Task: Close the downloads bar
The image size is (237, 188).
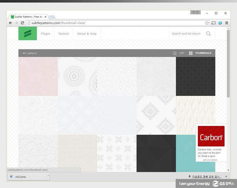Action: [226, 177]
